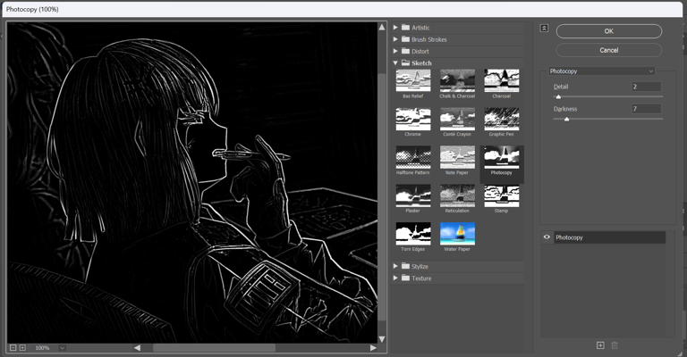Choose the Reticulation filter
This screenshot has height=357, width=687.
coord(457,195)
